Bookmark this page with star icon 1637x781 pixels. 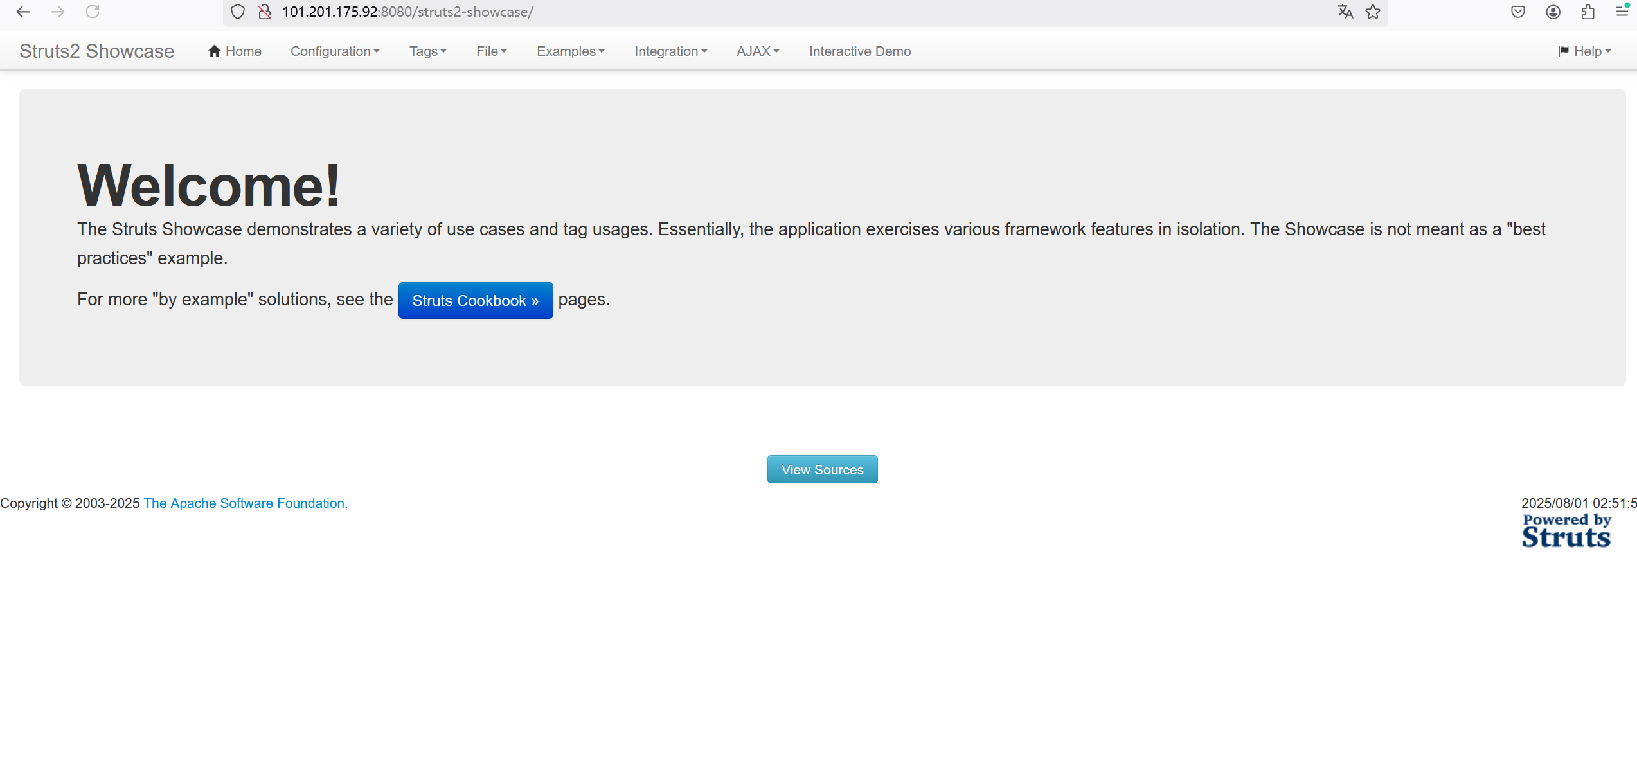click(1373, 12)
